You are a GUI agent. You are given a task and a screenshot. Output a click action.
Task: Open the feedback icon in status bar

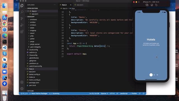click(x=140, y=93)
